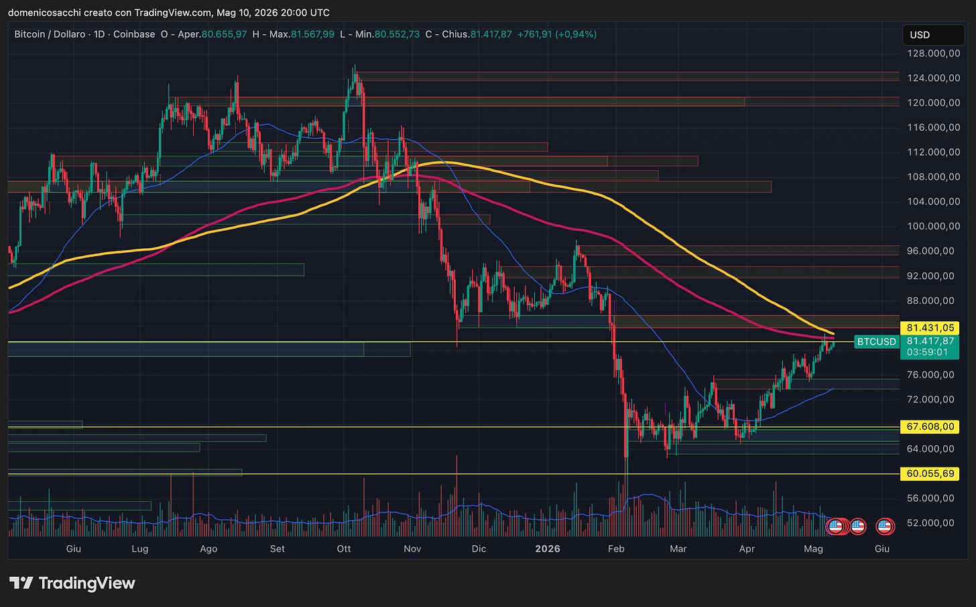Image resolution: width=976 pixels, height=607 pixels.
Task: Click the 88.000,00 price axis label
Action: (x=930, y=300)
